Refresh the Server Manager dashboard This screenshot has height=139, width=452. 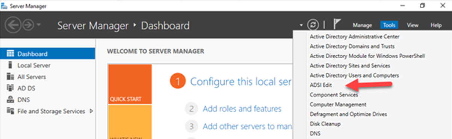point(313,25)
